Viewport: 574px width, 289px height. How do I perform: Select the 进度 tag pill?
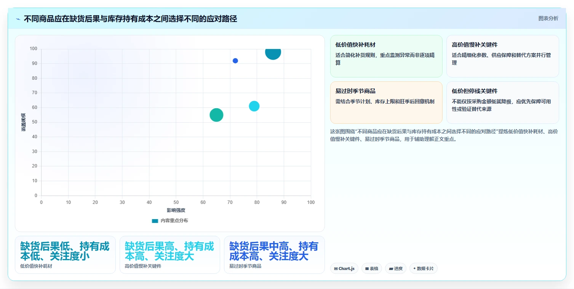396,268
